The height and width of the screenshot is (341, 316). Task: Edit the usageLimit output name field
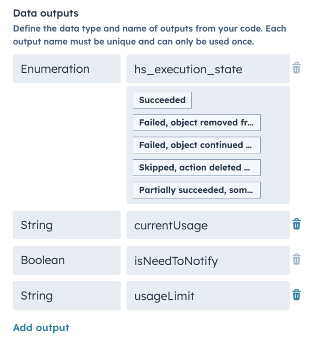click(208, 296)
